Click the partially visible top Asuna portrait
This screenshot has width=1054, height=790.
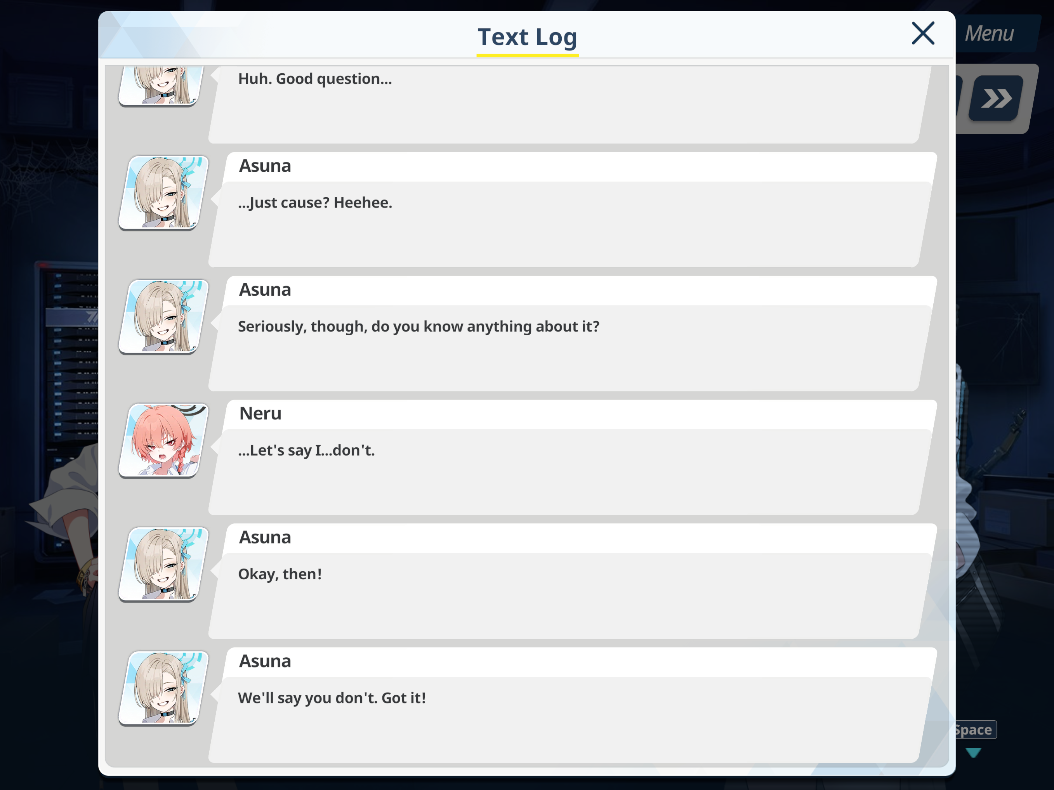click(162, 86)
